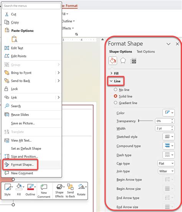Click Send to Back in mini toolbar

click(x=70, y=191)
